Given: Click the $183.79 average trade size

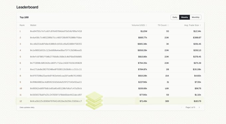Looking at the screenshot, I should coord(197,101).
